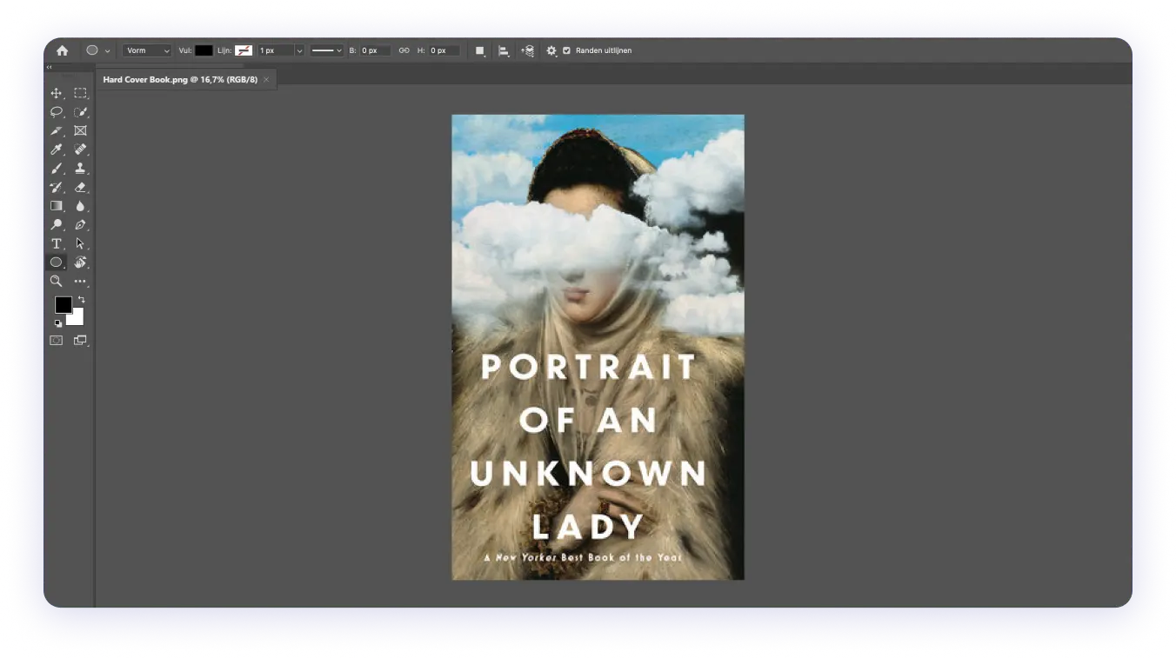Toggle Quick Mask mode
Image resolution: width=1176 pixels, height=658 pixels.
click(57, 341)
